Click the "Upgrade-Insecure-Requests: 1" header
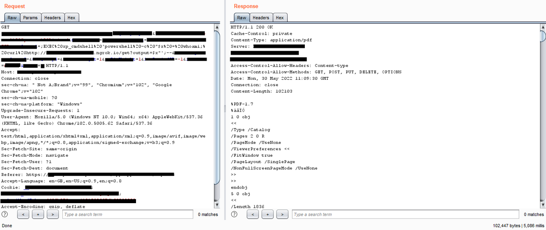The width and height of the screenshot is (546, 230). pyautogui.click(x=40, y=110)
